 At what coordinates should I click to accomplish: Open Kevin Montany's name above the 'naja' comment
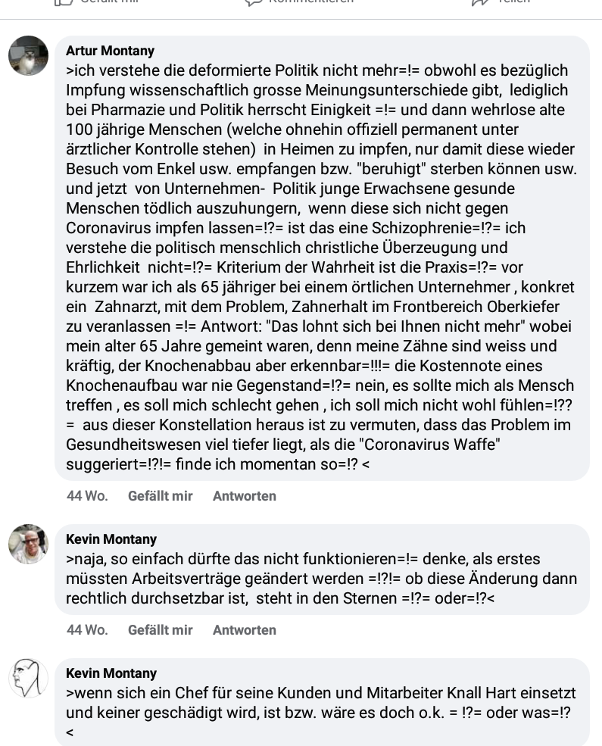111,539
